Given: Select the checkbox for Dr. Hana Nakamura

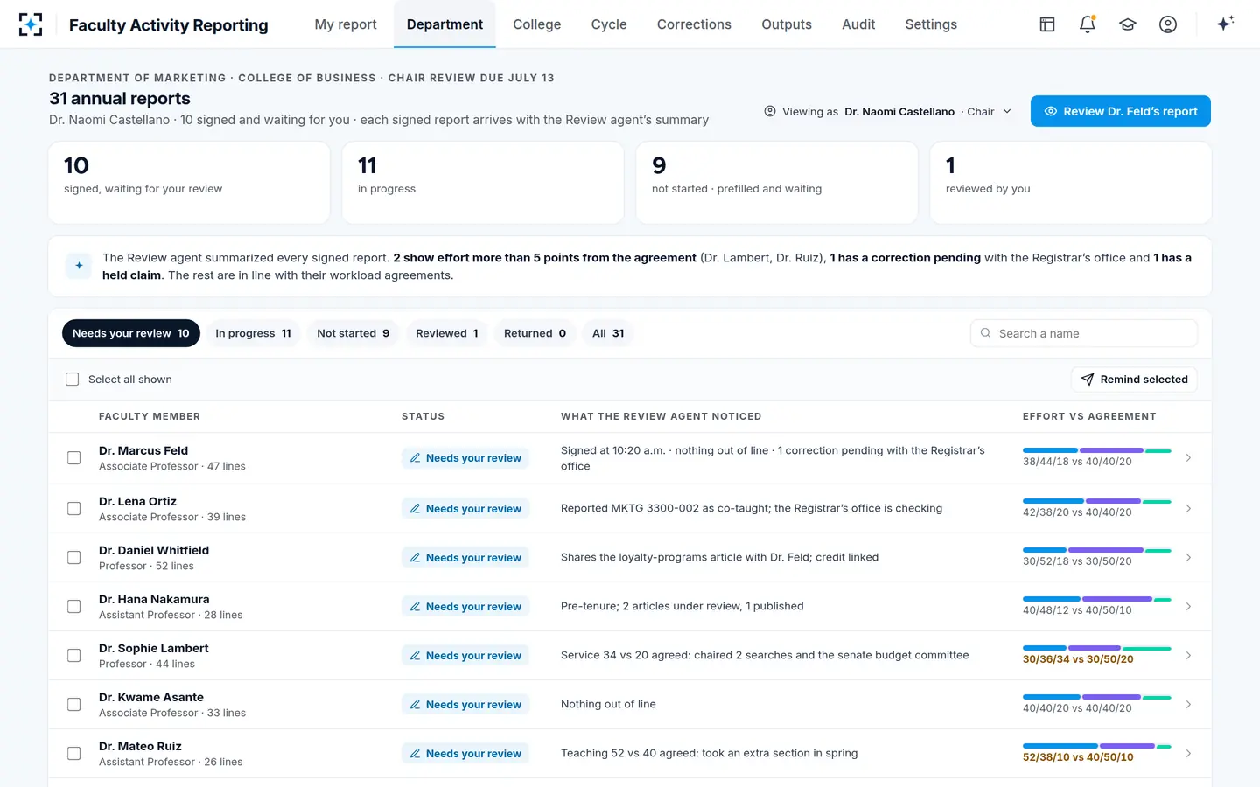Looking at the screenshot, I should pos(74,607).
